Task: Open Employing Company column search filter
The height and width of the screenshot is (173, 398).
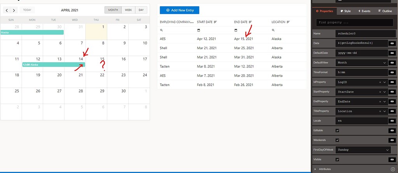Action: (x=161, y=30)
